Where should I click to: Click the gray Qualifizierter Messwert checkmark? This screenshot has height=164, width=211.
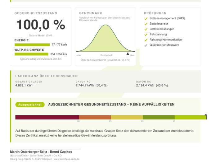click(146, 45)
